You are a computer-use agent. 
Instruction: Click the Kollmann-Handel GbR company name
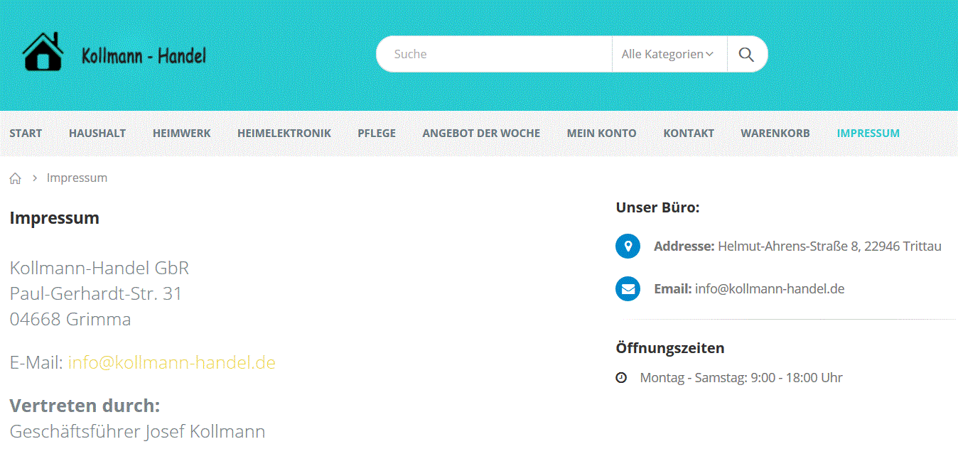(99, 268)
